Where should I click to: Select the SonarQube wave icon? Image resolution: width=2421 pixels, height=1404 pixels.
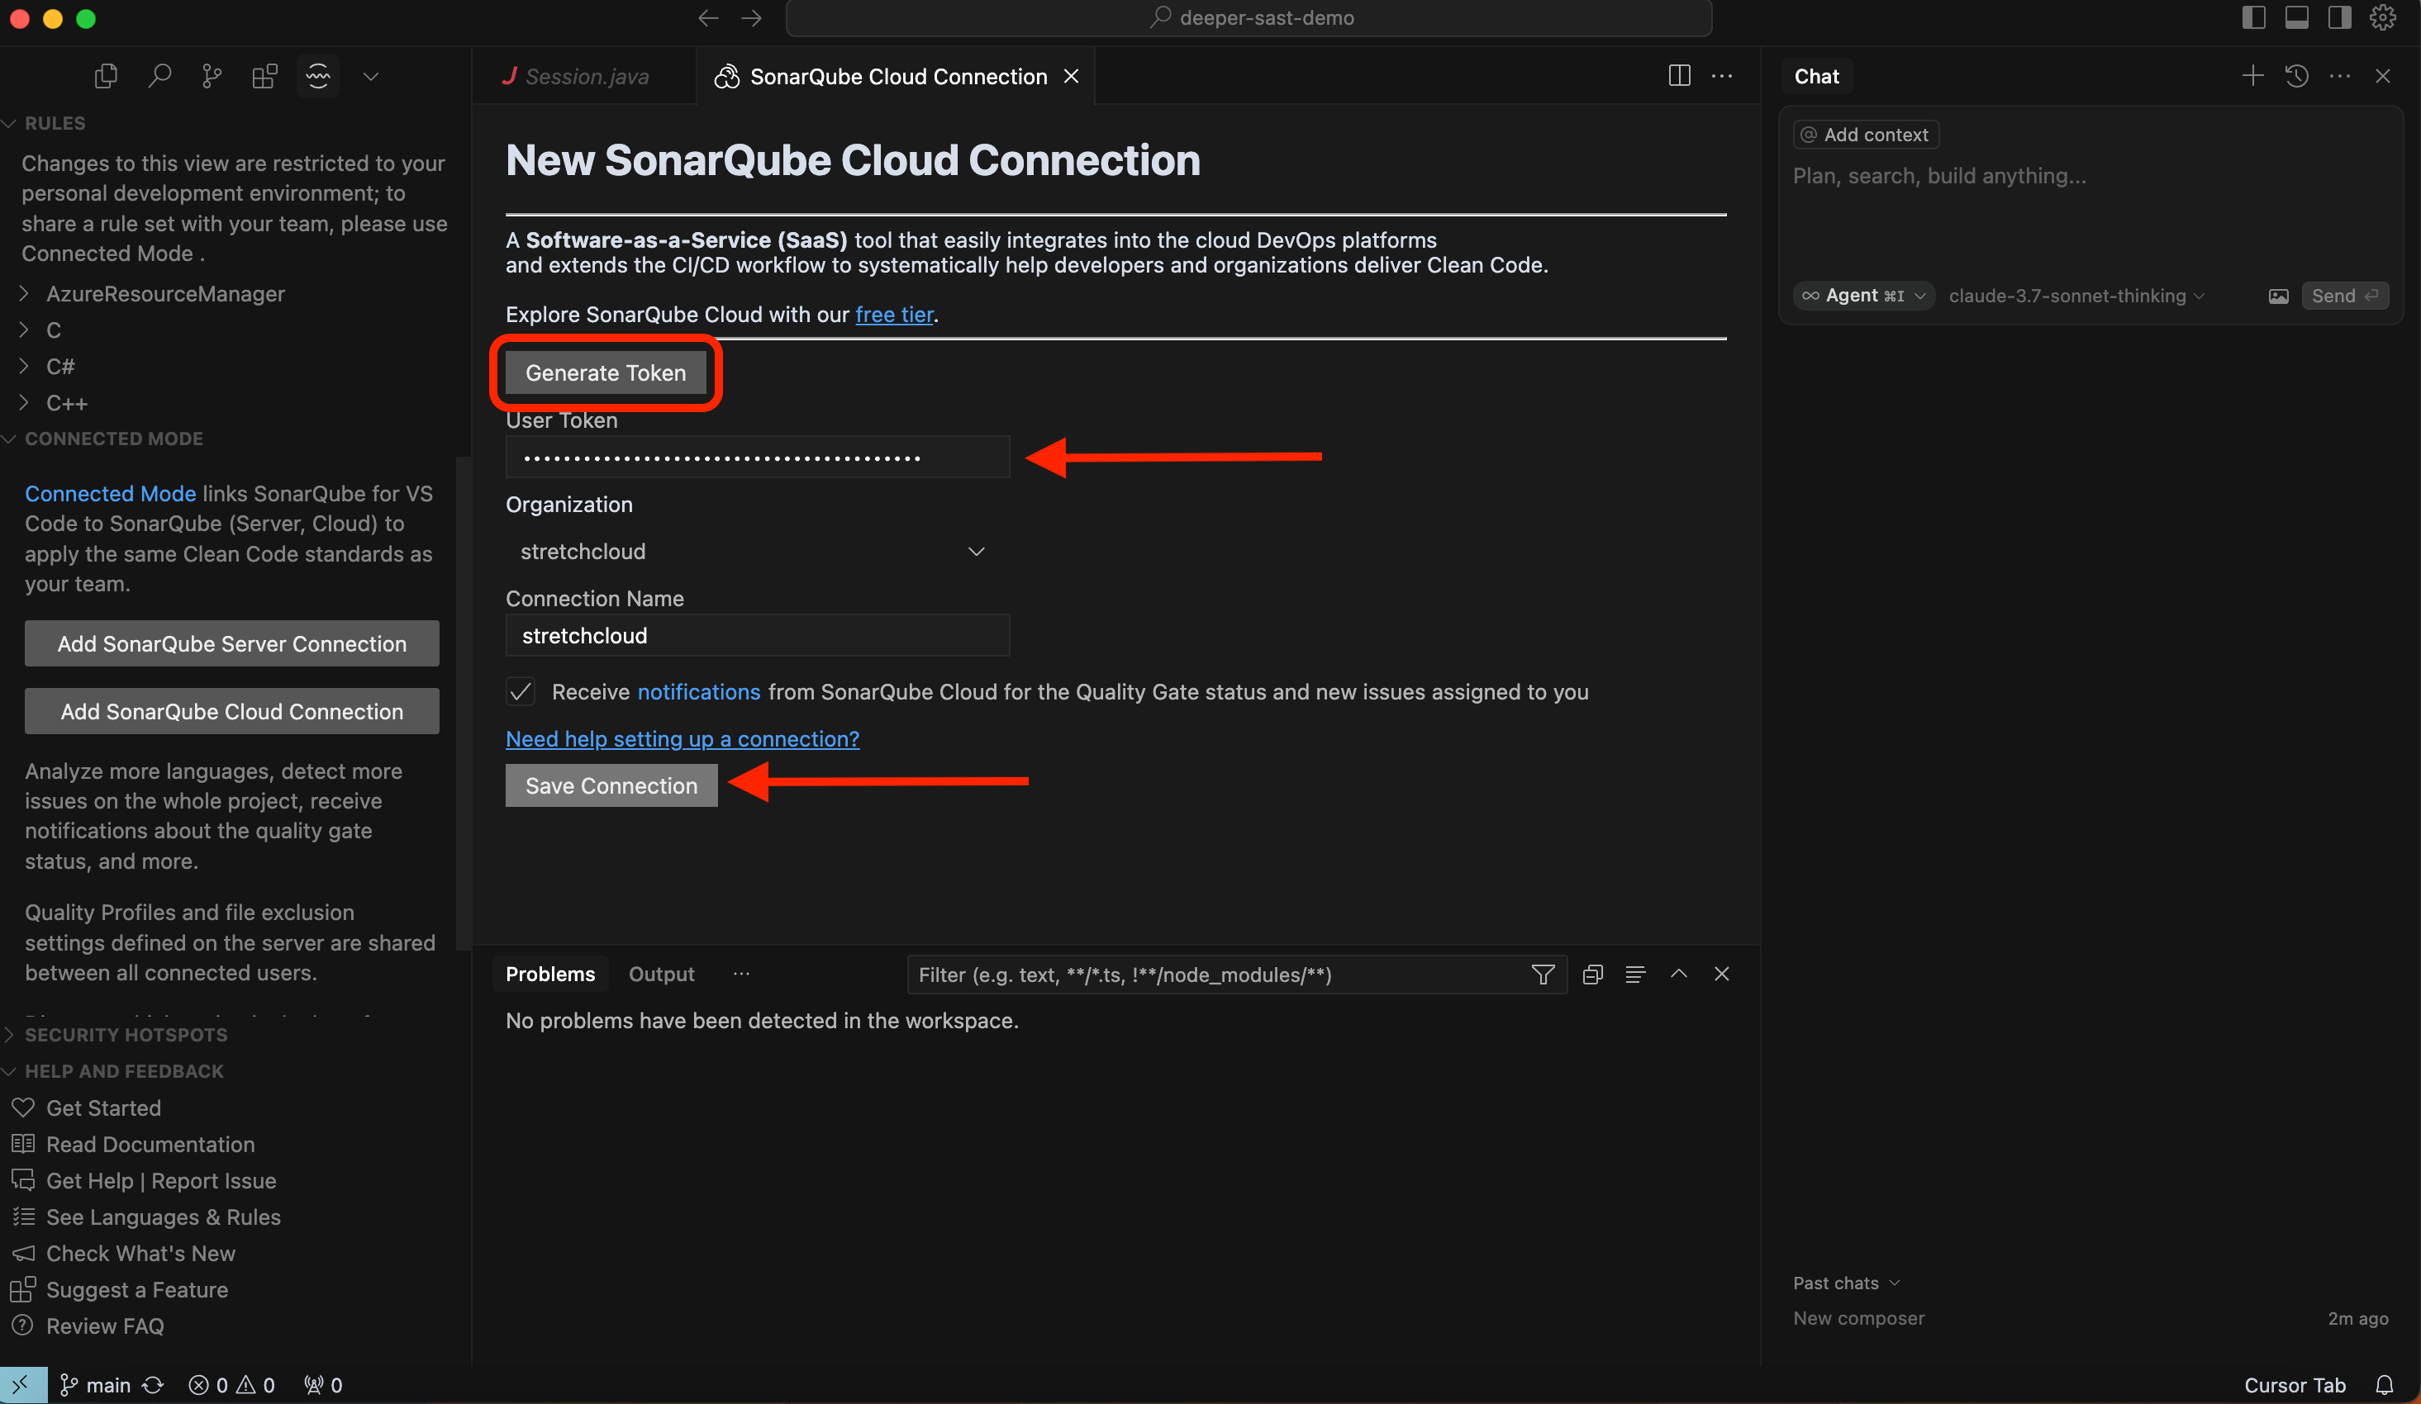coord(318,76)
